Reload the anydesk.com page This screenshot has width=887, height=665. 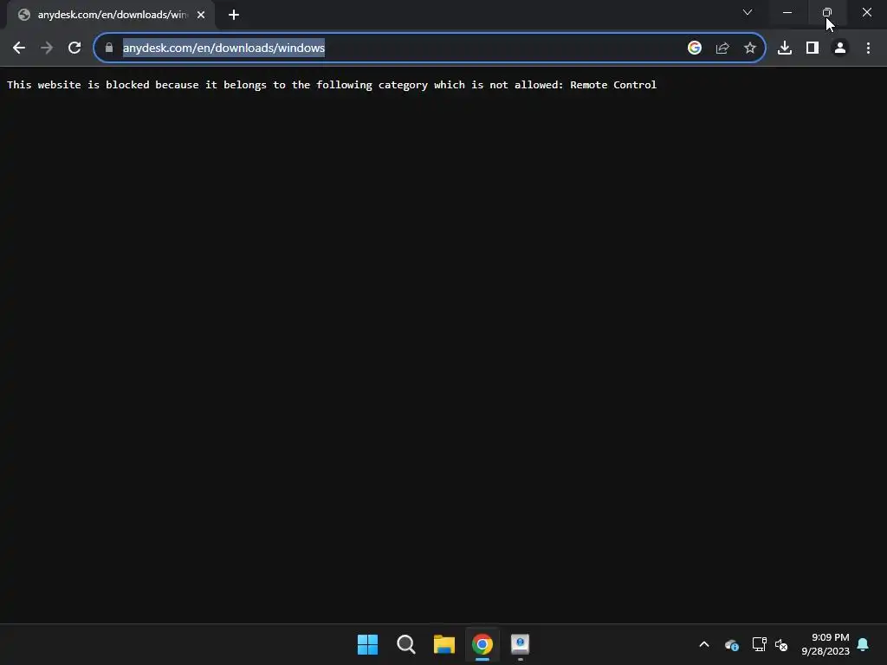click(x=74, y=48)
